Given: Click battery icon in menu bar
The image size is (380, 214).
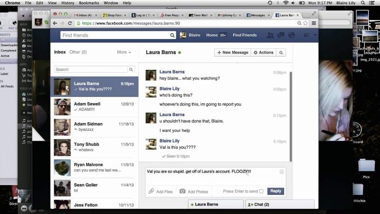Looking at the screenshot, I should [302, 3].
